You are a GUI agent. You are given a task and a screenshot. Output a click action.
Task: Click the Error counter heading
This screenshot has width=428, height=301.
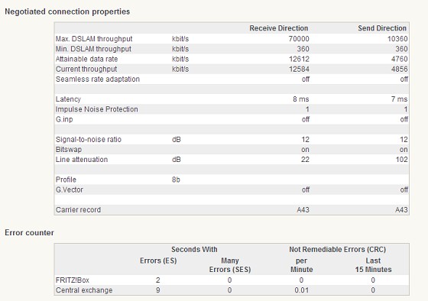pyautogui.click(x=29, y=233)
